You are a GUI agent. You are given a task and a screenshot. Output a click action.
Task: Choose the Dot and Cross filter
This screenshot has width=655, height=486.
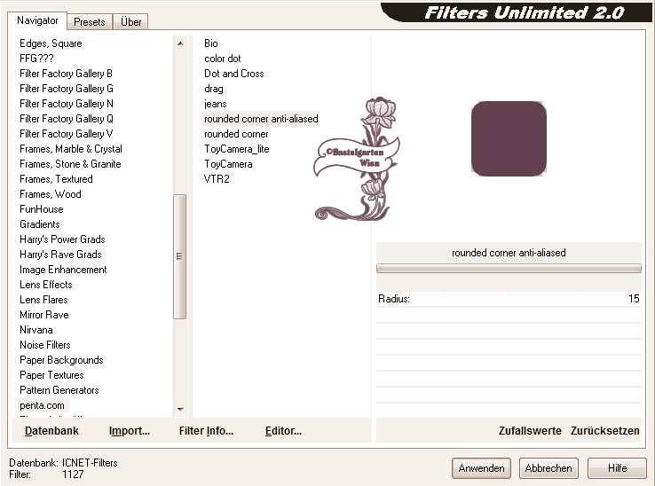coord(234,74)
